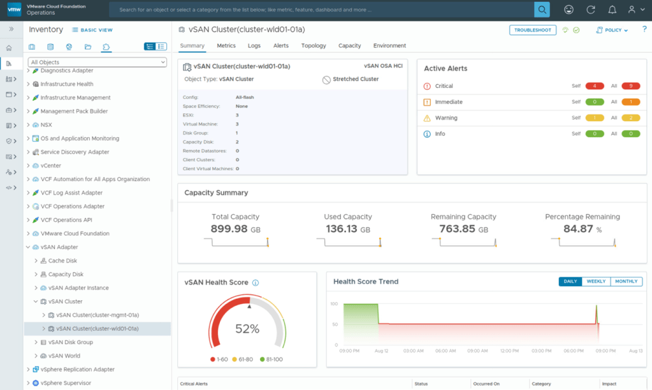Switch Health Score Trend to Weekly
The height and width of the screenshot is (390, 652).
pos(596,282)
